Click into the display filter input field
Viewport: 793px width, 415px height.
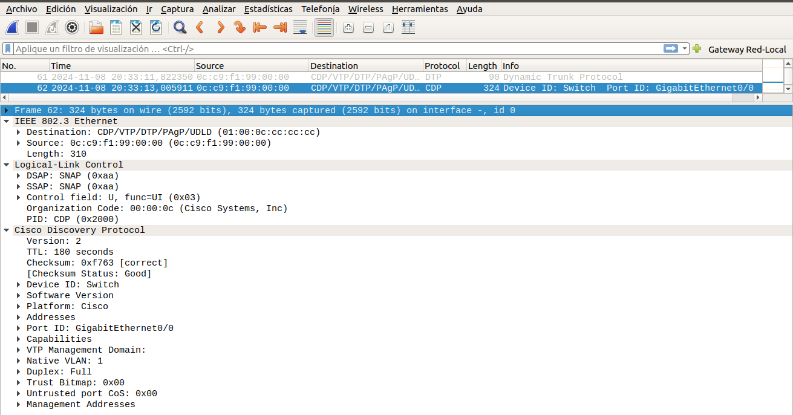pyautogui.click(x=338, y=49)
